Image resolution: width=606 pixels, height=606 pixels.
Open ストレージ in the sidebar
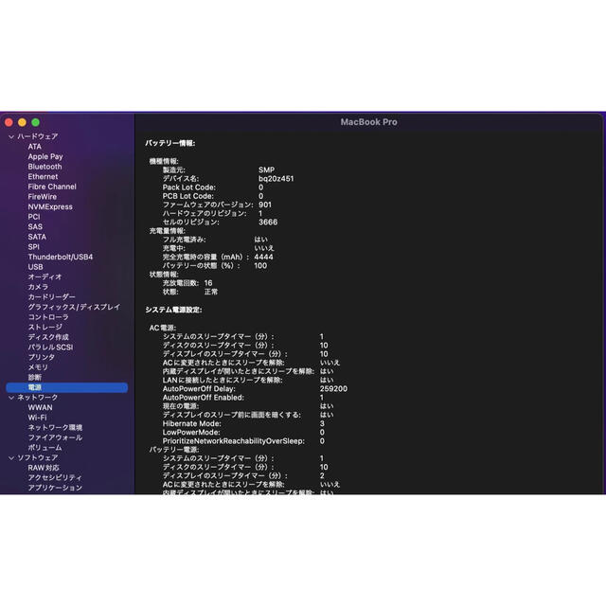(45, 328)
